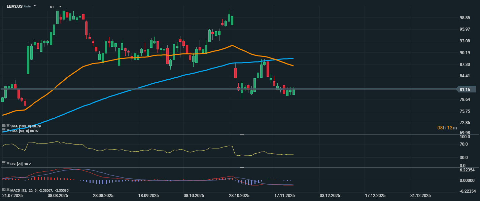The image size is (480, 201).
Task: Open settings icon for EMA indicator
Action: pyautogui.click(x=4, y=130)
